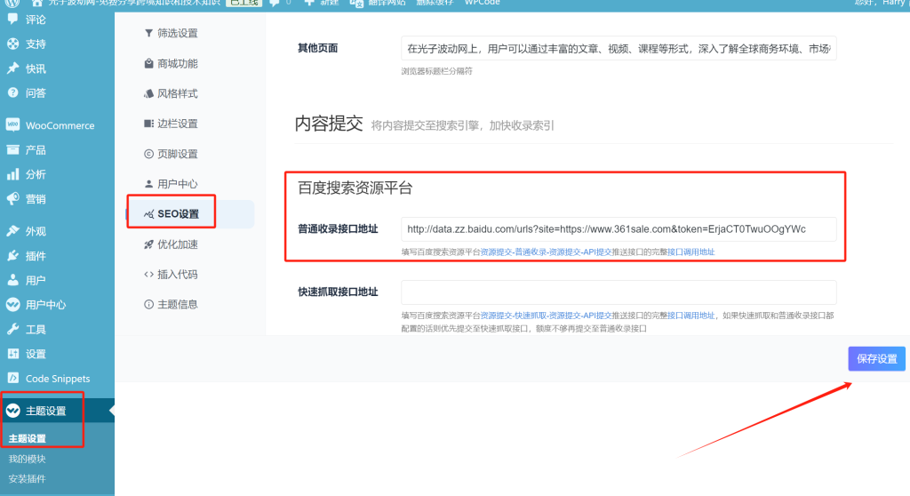Click the 商城功能 shopping bag icon

click(148, 63)
